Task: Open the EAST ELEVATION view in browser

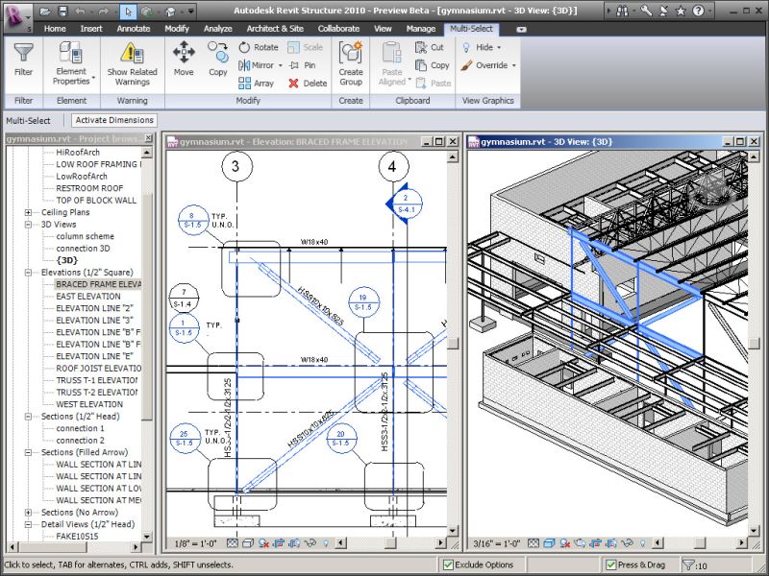Action: coord(88,297)
